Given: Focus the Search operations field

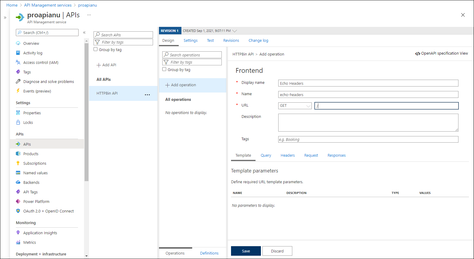Looking at the screenshot, I should (192, 55).
